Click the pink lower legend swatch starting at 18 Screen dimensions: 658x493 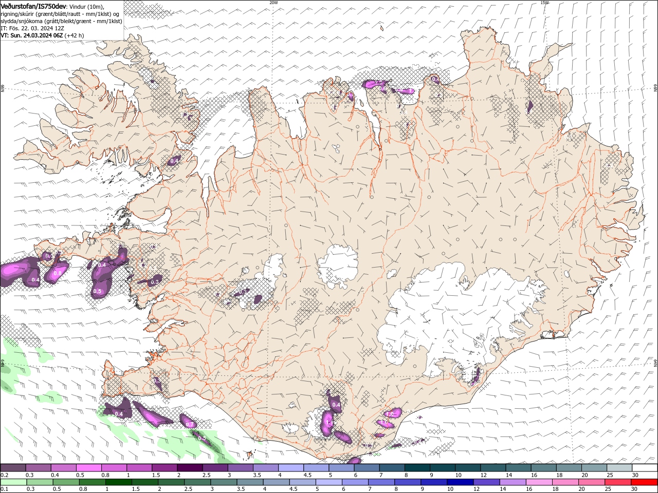565,482
